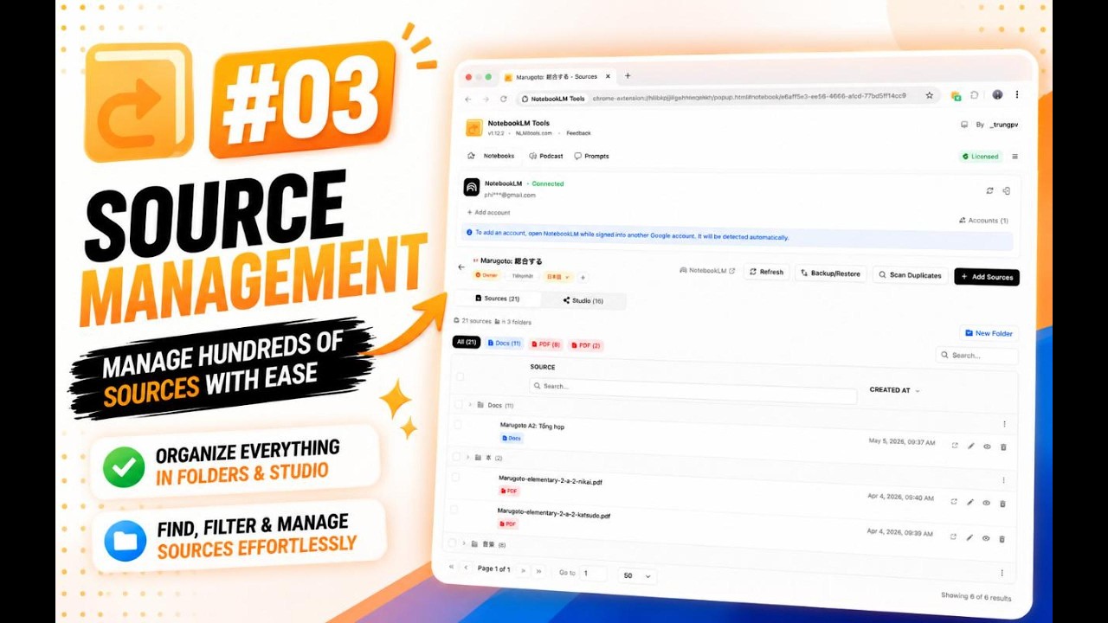Viewport: 1108px width, 623px height.
Task: Click the sign-out icon in the account card
Action: (x=1006, y=190)
